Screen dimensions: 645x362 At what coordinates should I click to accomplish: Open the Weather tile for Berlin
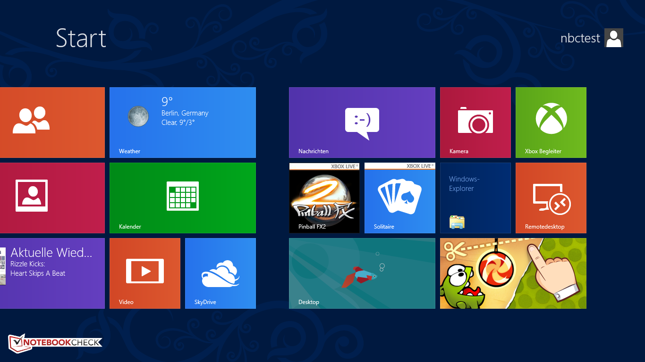tap(183, 122)
